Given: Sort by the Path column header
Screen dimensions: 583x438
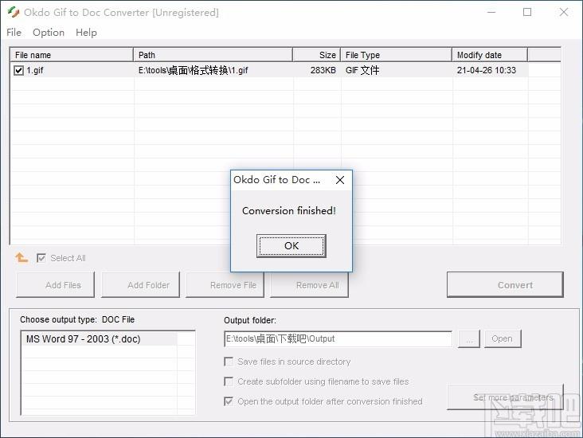Looking at the screenshot, I should coord(213,55).
